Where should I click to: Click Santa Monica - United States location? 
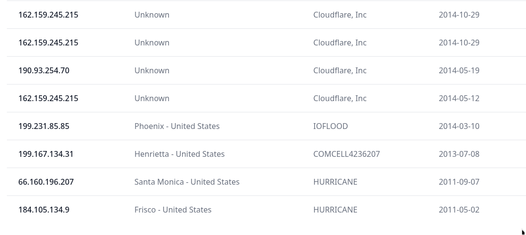[187, 182]
